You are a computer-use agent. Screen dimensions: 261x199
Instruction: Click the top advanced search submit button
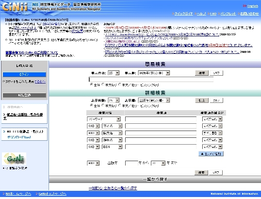pyautogui.click(x=202, y=100)
